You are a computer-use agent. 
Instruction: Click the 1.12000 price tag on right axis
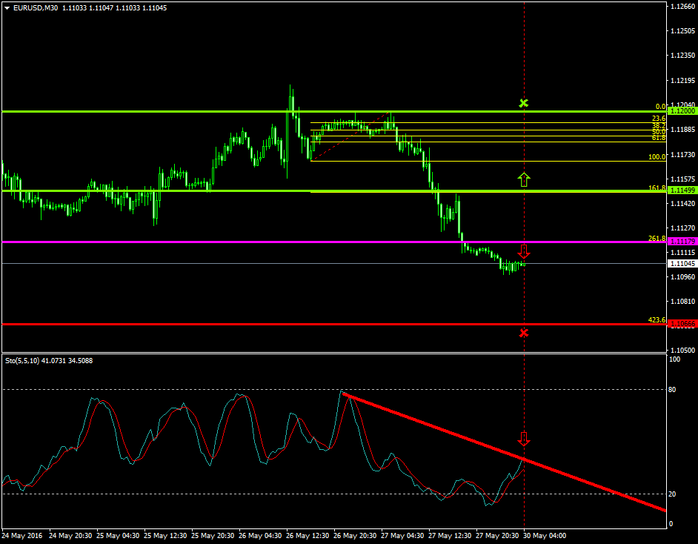[x=680, y=111]
